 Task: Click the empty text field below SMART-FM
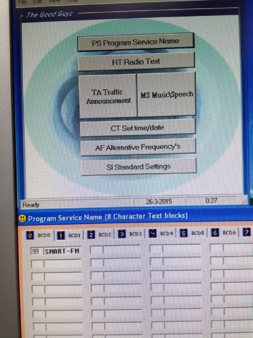tap(63, 264)
